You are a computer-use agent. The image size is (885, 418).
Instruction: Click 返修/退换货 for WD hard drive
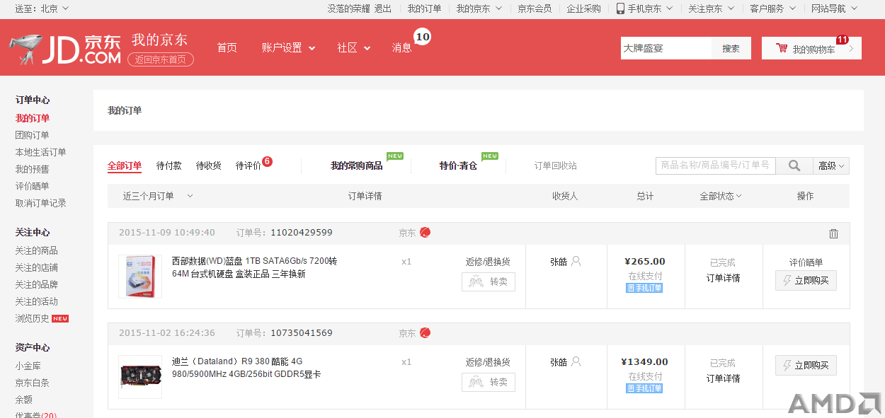[488, 262]
